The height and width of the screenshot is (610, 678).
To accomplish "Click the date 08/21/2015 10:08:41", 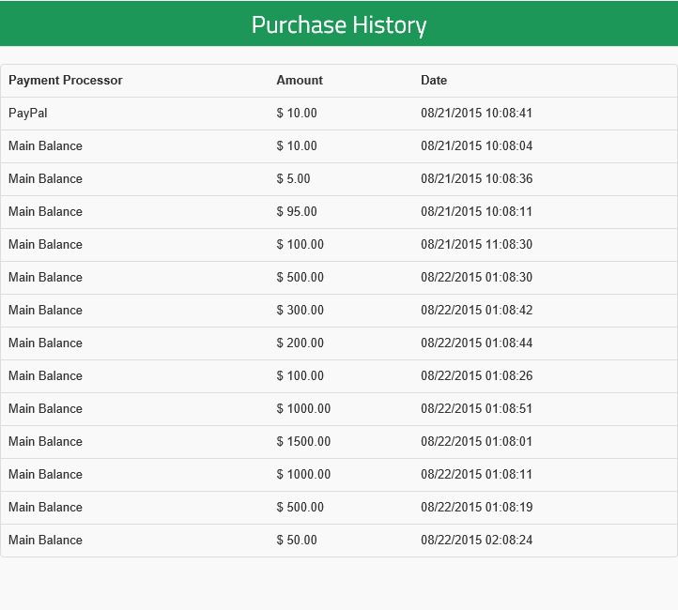I will tap(476, 114).
